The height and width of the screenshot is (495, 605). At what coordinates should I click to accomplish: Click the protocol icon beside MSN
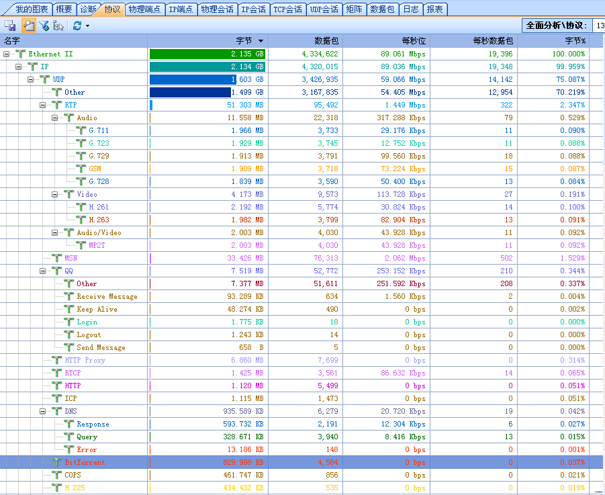(57, 258)
